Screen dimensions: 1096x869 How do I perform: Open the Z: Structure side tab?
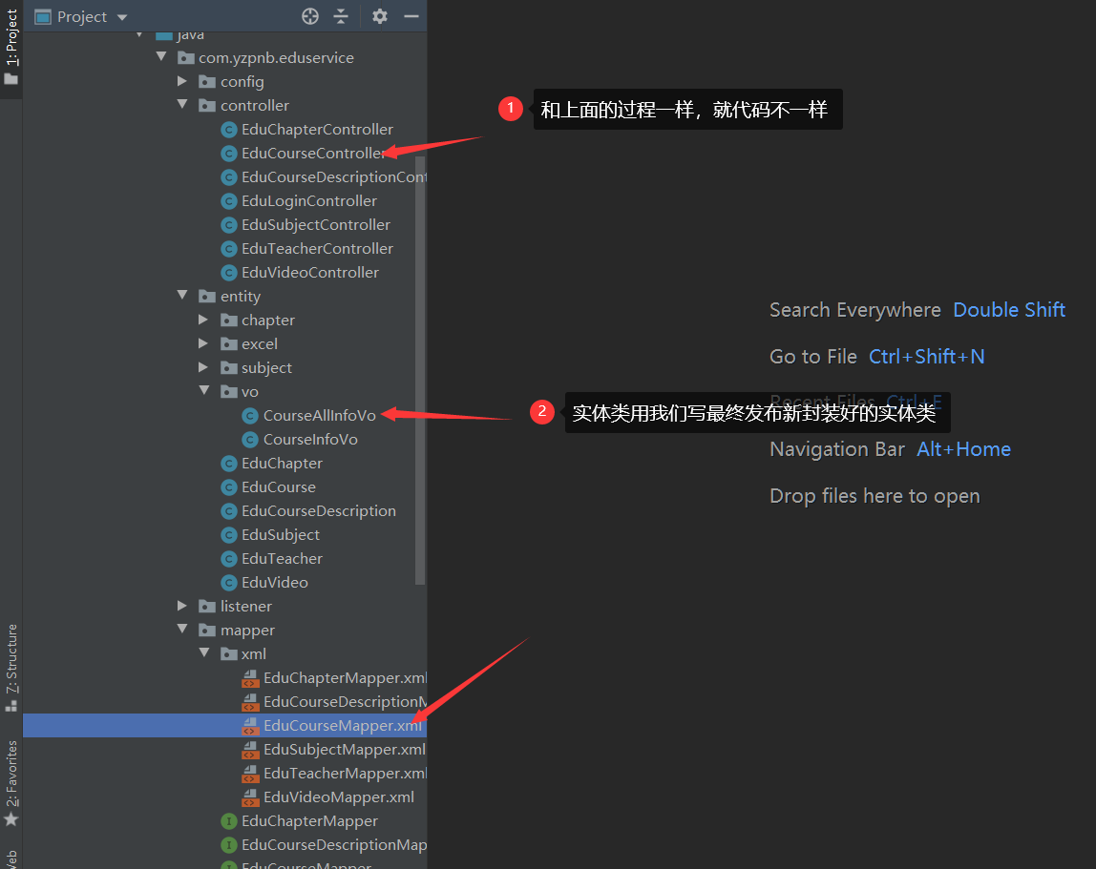(11, 667)
